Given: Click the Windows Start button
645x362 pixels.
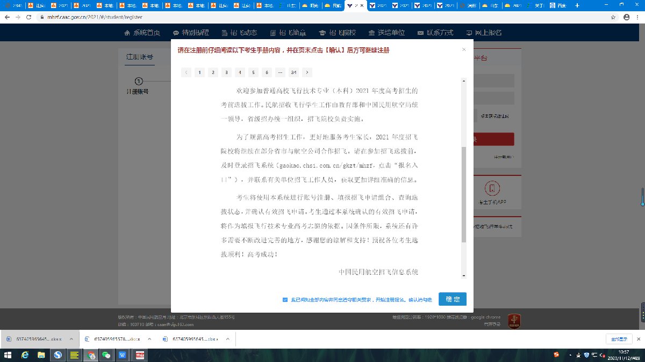Looking at the screenshot, I should (8, 355).
